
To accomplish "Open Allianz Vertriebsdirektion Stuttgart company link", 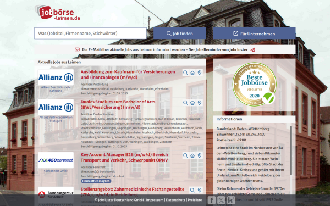I will pyautogui.click(x=56, y=119).
